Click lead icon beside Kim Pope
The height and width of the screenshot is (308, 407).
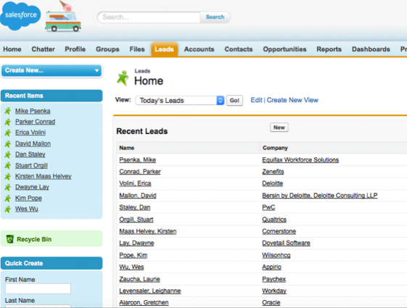coord(8,198)
